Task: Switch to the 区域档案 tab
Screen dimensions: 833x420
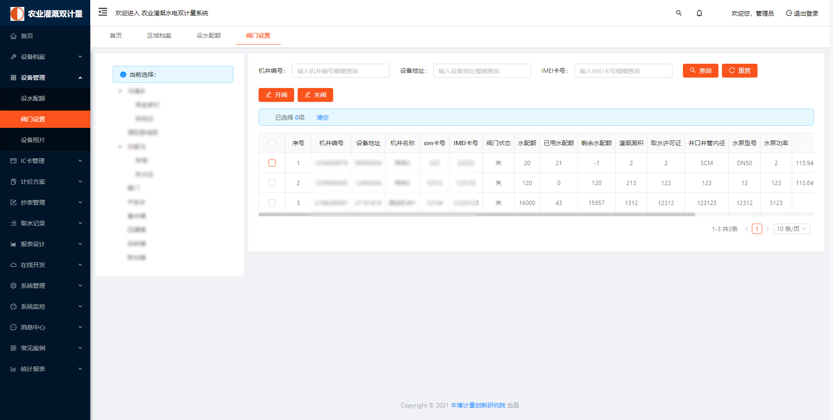Action: pos(159,36)
